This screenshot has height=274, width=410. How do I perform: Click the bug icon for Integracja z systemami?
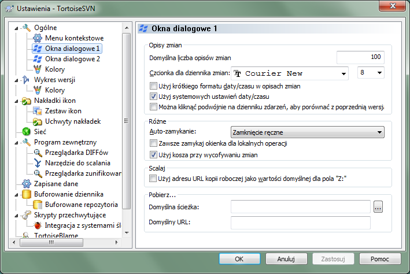click(x=38, y=225)
